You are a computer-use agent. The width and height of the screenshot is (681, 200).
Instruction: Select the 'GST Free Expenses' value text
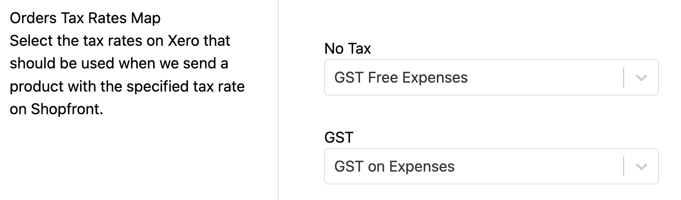tap(401, 78)
